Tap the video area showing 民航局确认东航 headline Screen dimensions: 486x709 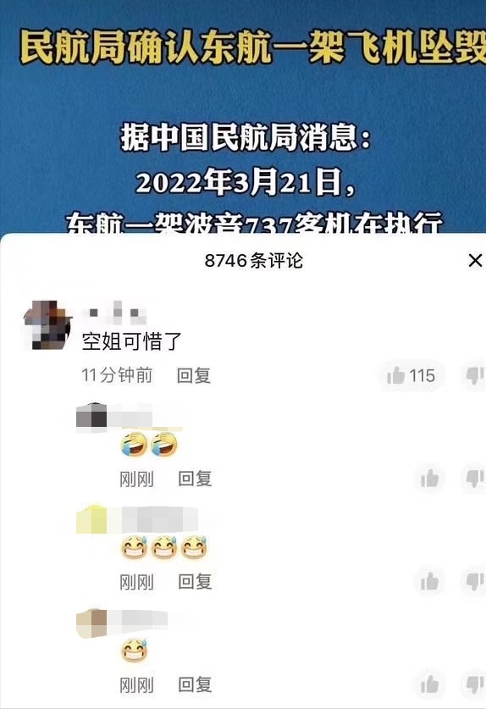[243, 117]
